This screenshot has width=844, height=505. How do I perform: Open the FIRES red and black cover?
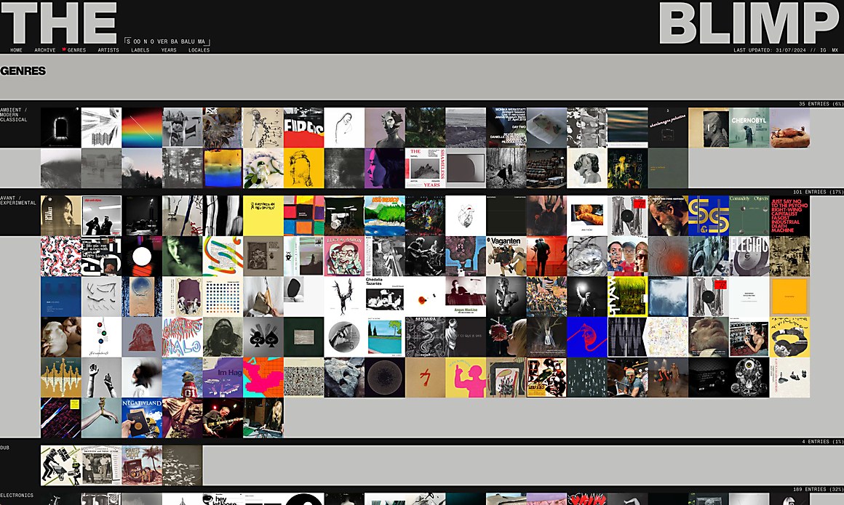click(303, 127)
